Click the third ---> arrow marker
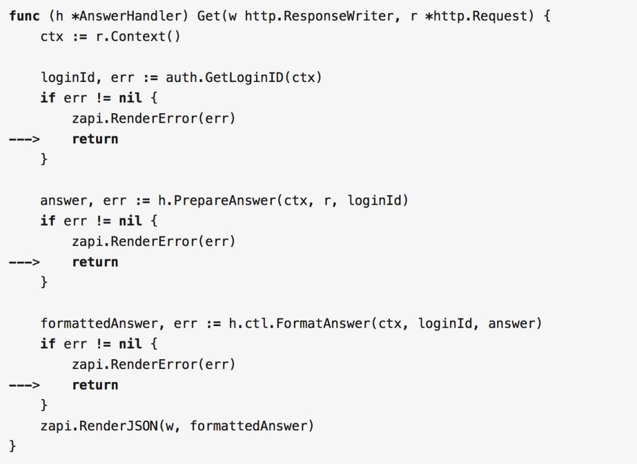 [24, 385]
